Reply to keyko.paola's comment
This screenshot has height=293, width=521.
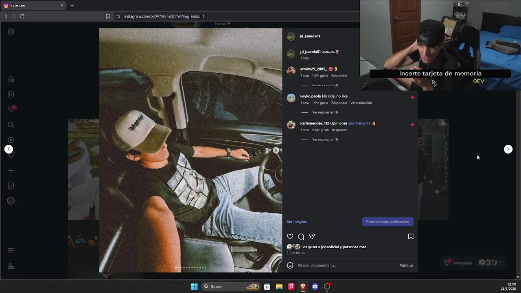339,103
